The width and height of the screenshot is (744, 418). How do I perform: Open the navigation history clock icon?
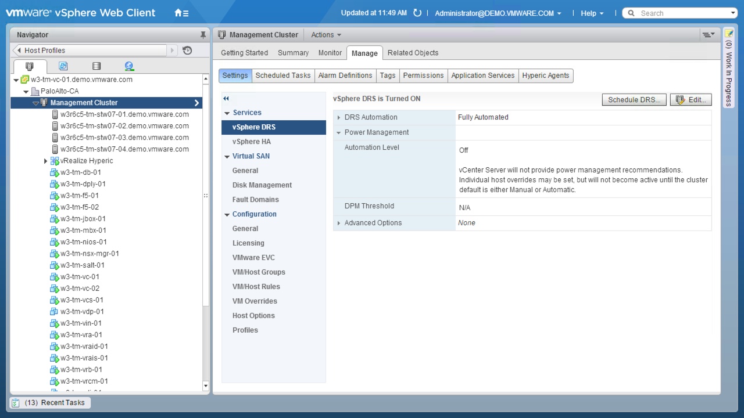pyautogui.click(x=187, y=51)
